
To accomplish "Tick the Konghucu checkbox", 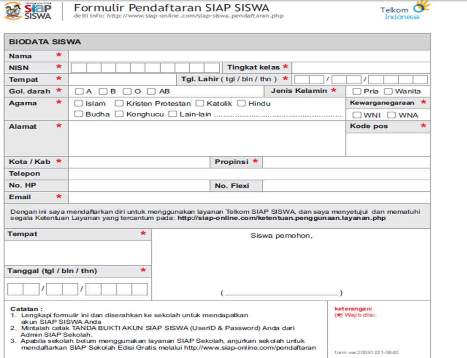I will [119, 114].
